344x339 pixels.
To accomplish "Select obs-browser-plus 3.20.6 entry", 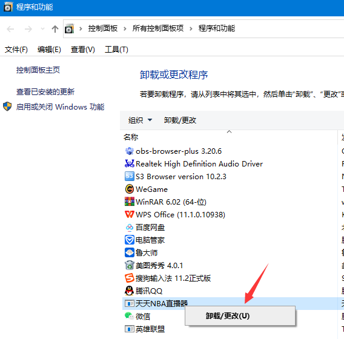I will (179, 151).
